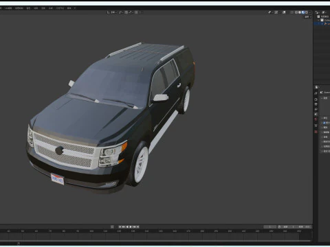Jump to the previous keyframe
Screen dimensions: 330x247
tap(123, 227)
